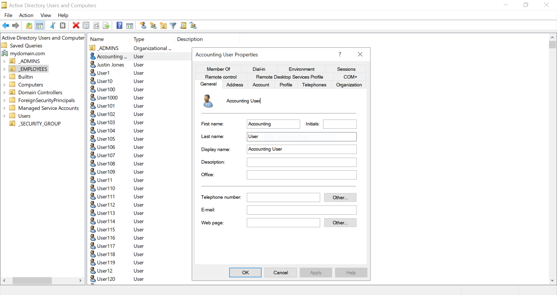Click Other next to Web page
Viewport: 557px width, 295px height.
[340, 223]
